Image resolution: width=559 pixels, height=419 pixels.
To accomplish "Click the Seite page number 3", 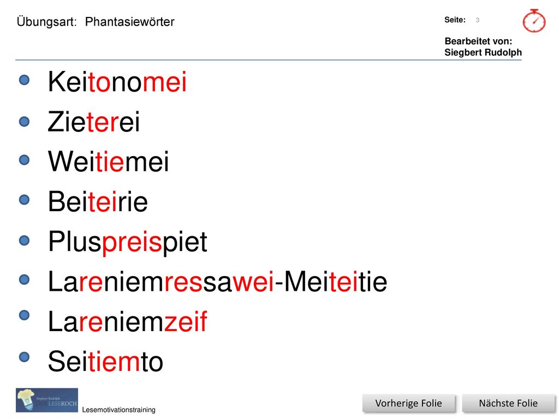I will coord(477,20).
